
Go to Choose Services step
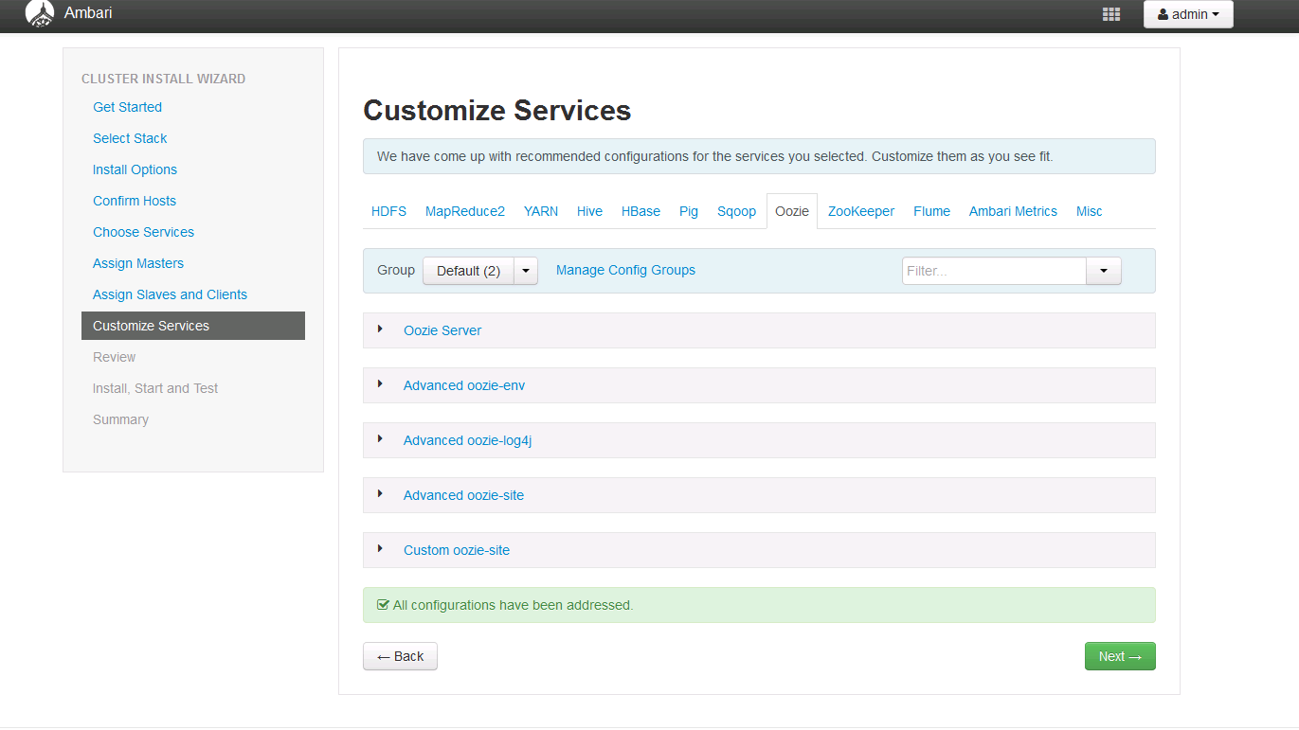point(143,232)
